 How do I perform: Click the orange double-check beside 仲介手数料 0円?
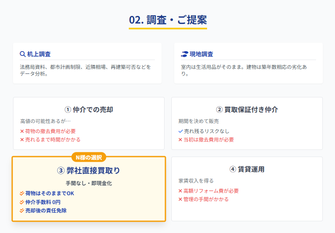pos(22,202)
